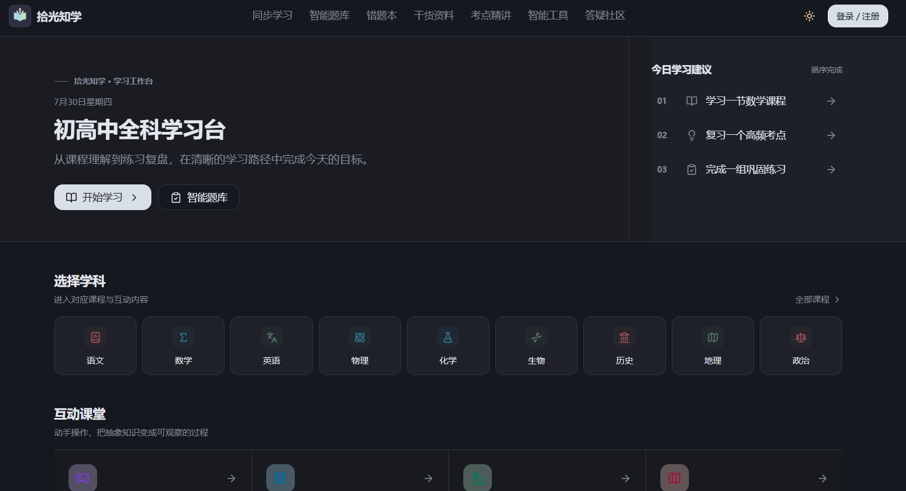Viewport: 906px width, 491px height.
Task: Click the 登录 / 注册 button
Action: click(x=857, y=16)
